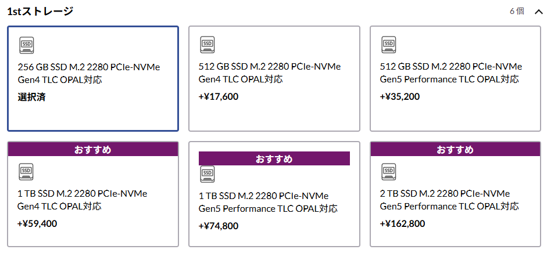
Task: Click おすすめ banner on 1 TB Gen4 card
Action: (x=92, y=150)
